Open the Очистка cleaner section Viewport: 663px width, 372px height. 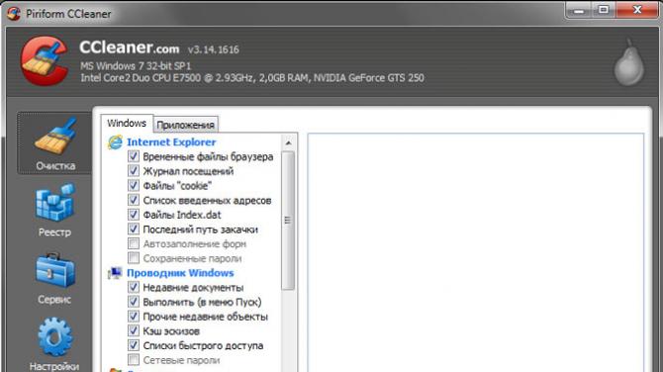(54, 143)
